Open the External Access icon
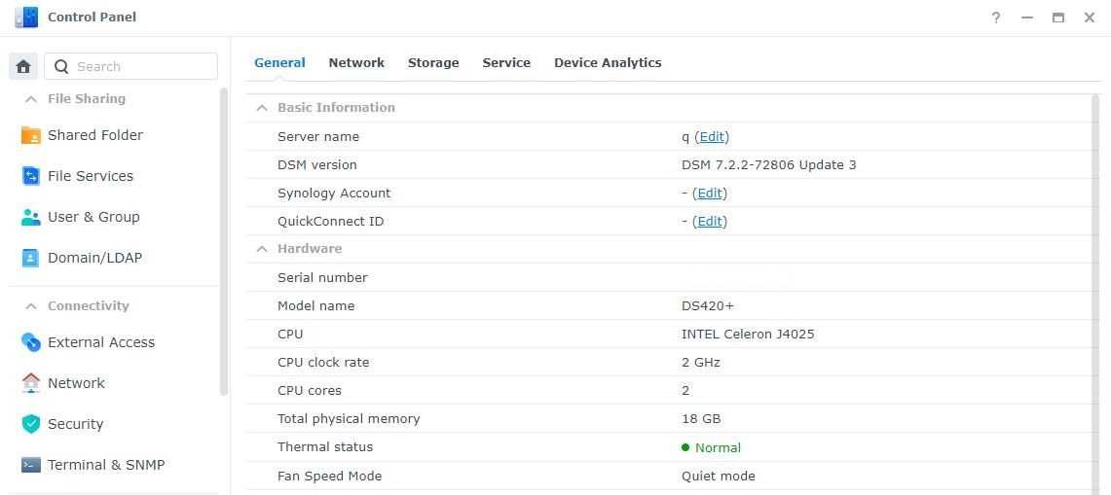Viewport: 1111px width, 495px height. click(x=30, y=342)
